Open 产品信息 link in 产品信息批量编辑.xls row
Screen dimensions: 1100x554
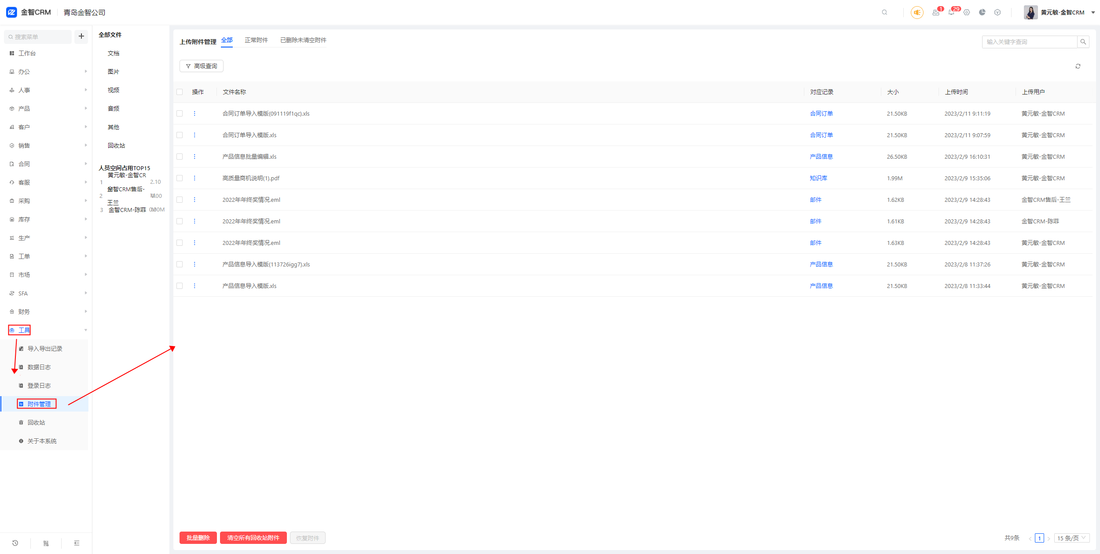coord(821,157)
